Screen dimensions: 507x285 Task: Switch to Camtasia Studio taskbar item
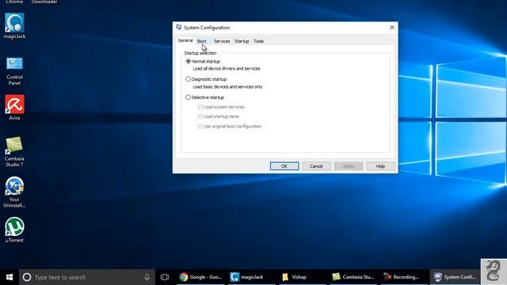pos(353,277)
